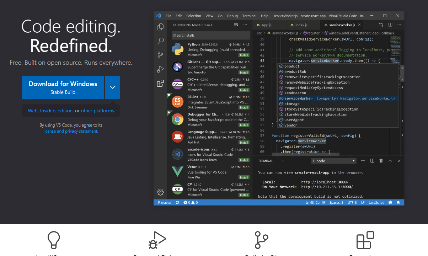Open editor more actions ellipsis
Viewport: 428px width, 256px height.
coord(399,25)
